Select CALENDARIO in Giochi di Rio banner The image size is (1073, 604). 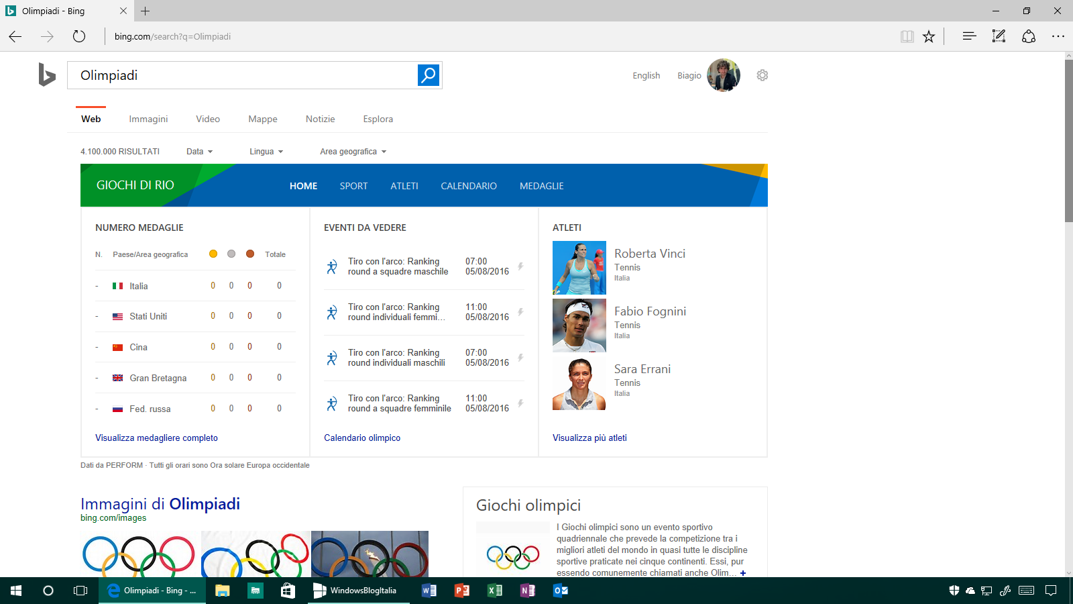pos(469,186)
